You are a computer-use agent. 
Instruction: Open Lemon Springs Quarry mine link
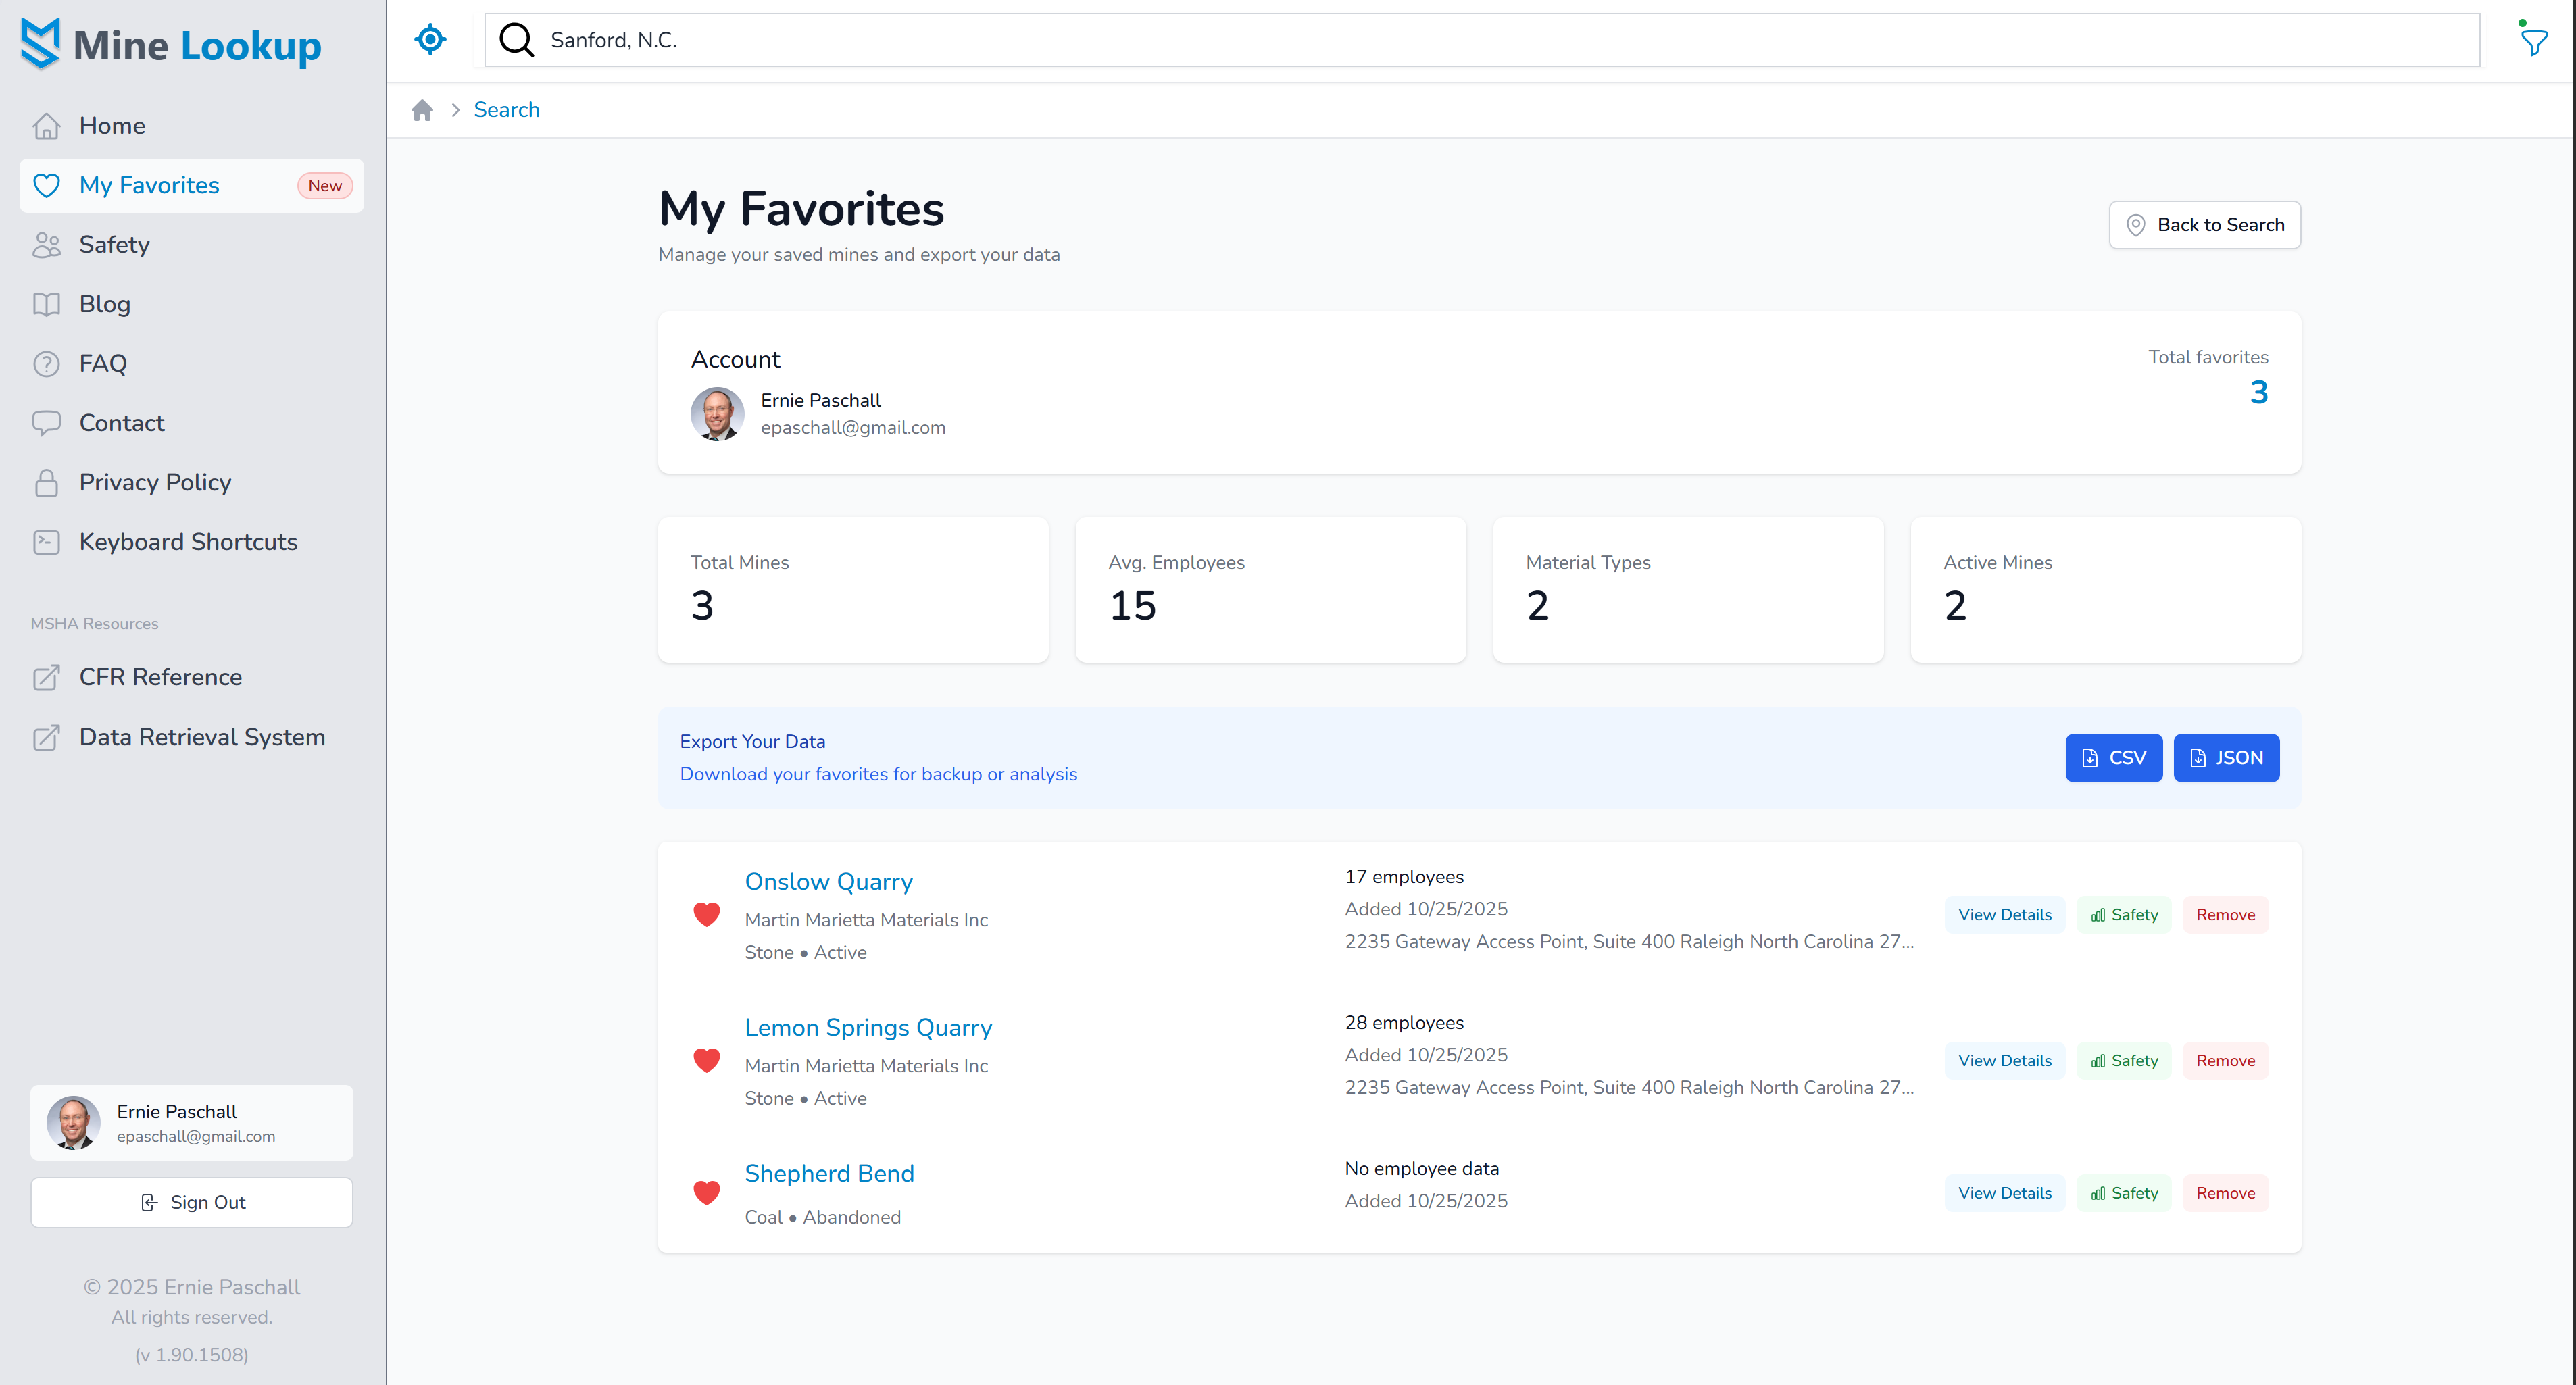pyautogui.click(x=868, y=1027)
